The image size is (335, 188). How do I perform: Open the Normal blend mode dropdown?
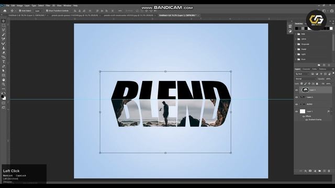pos(306,79)
